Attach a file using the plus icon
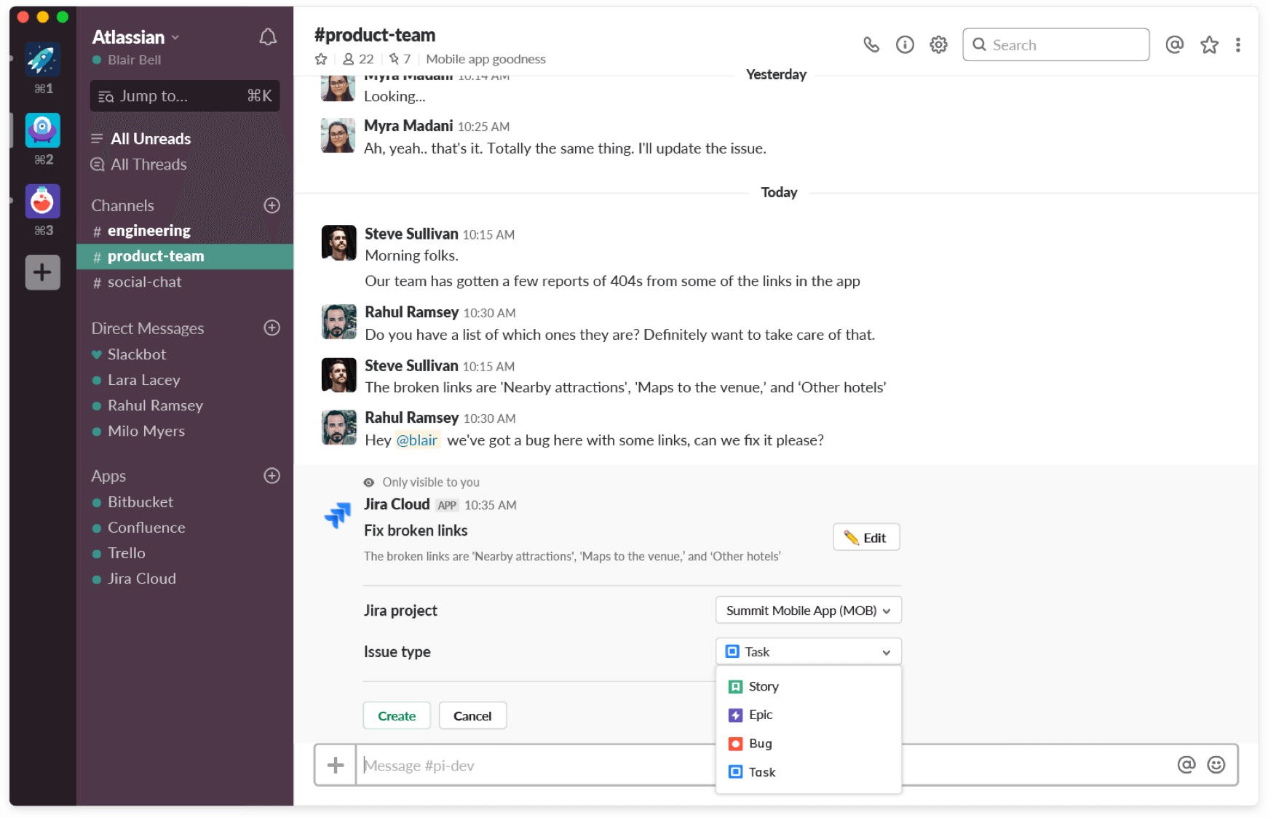The image size is (1268, 818). pos(336,765)
